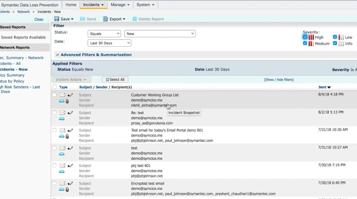Click attachment paperclip for Customer Working Group List
Viewport: 357px width, 199px height.
point(67,101)
